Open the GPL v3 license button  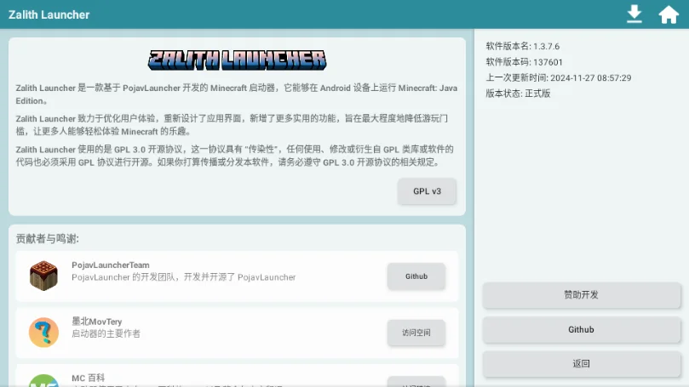pos(427,191)
